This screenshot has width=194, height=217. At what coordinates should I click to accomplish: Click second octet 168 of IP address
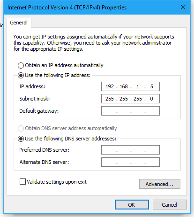coord(124,86)
